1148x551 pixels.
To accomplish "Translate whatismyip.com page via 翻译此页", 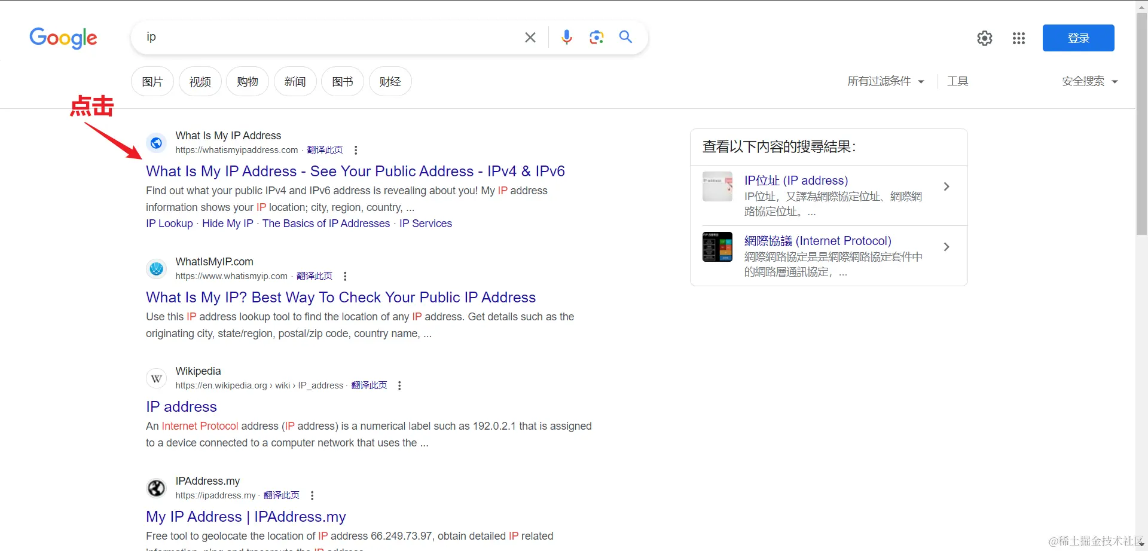I will pos(315,276).
